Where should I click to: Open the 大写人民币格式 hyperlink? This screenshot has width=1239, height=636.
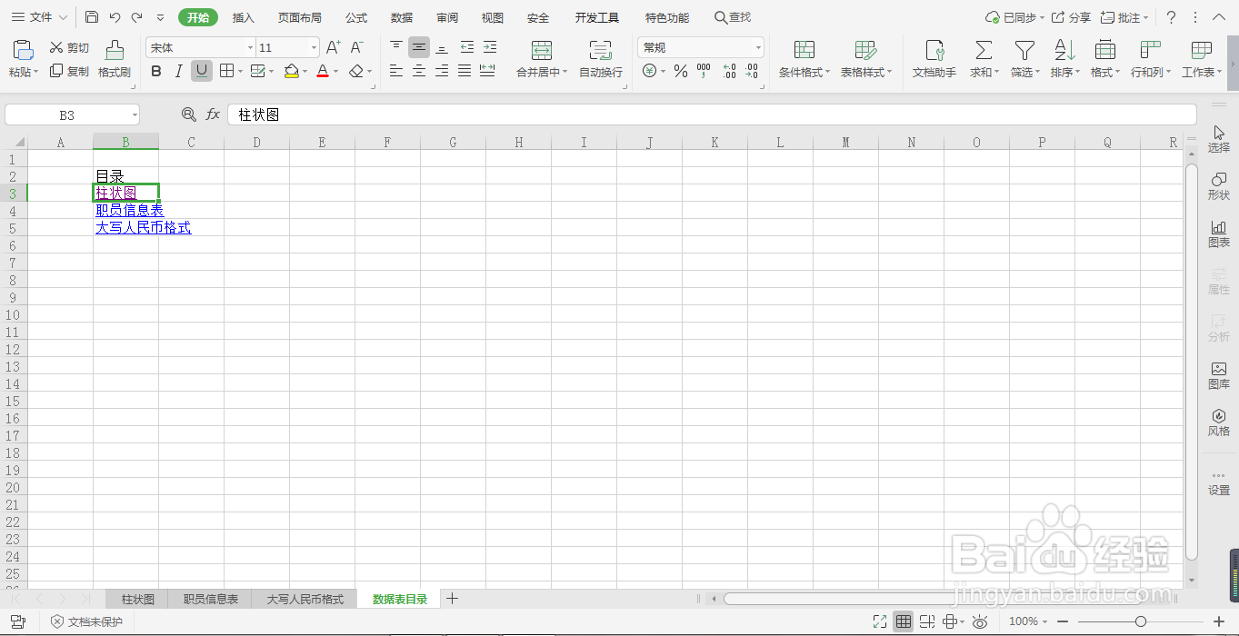coord(144,227)
